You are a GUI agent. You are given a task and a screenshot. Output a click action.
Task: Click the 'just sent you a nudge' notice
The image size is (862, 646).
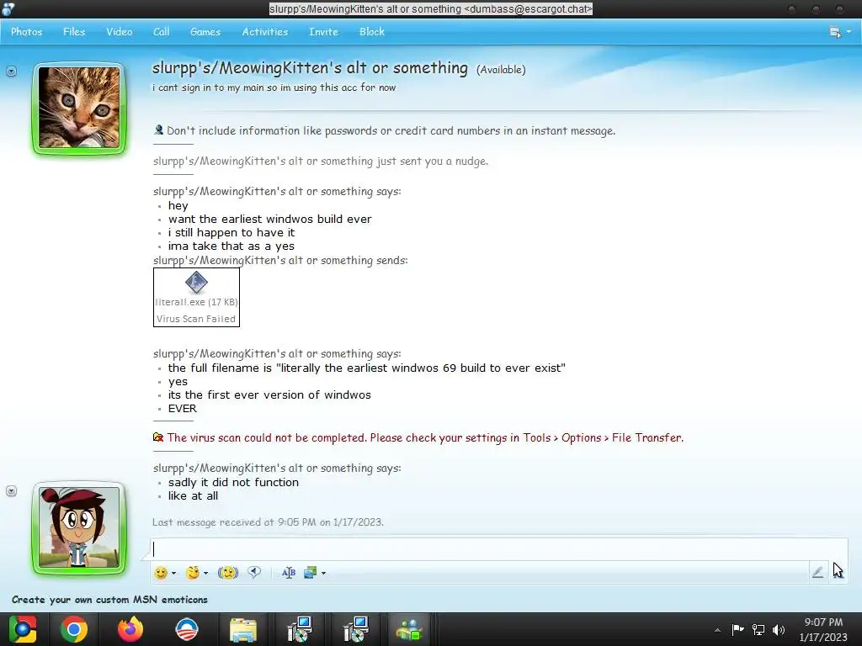[x=321, y=161]
